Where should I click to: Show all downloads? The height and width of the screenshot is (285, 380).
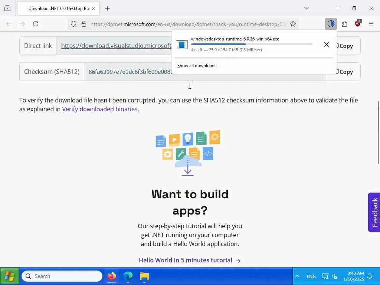(x=197, y=66)
